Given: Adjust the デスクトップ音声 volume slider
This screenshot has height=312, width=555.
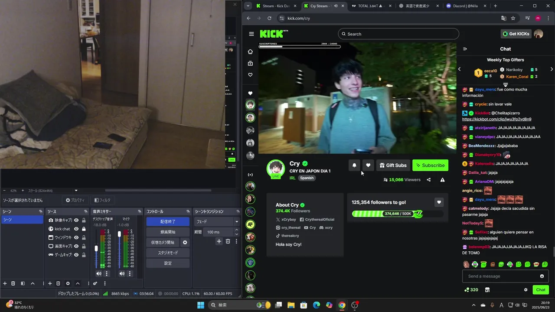Looking at the screenshot, I should (96, 249).
